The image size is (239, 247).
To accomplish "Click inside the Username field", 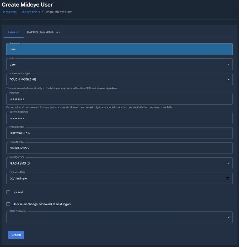I will (x=119, y=49).
